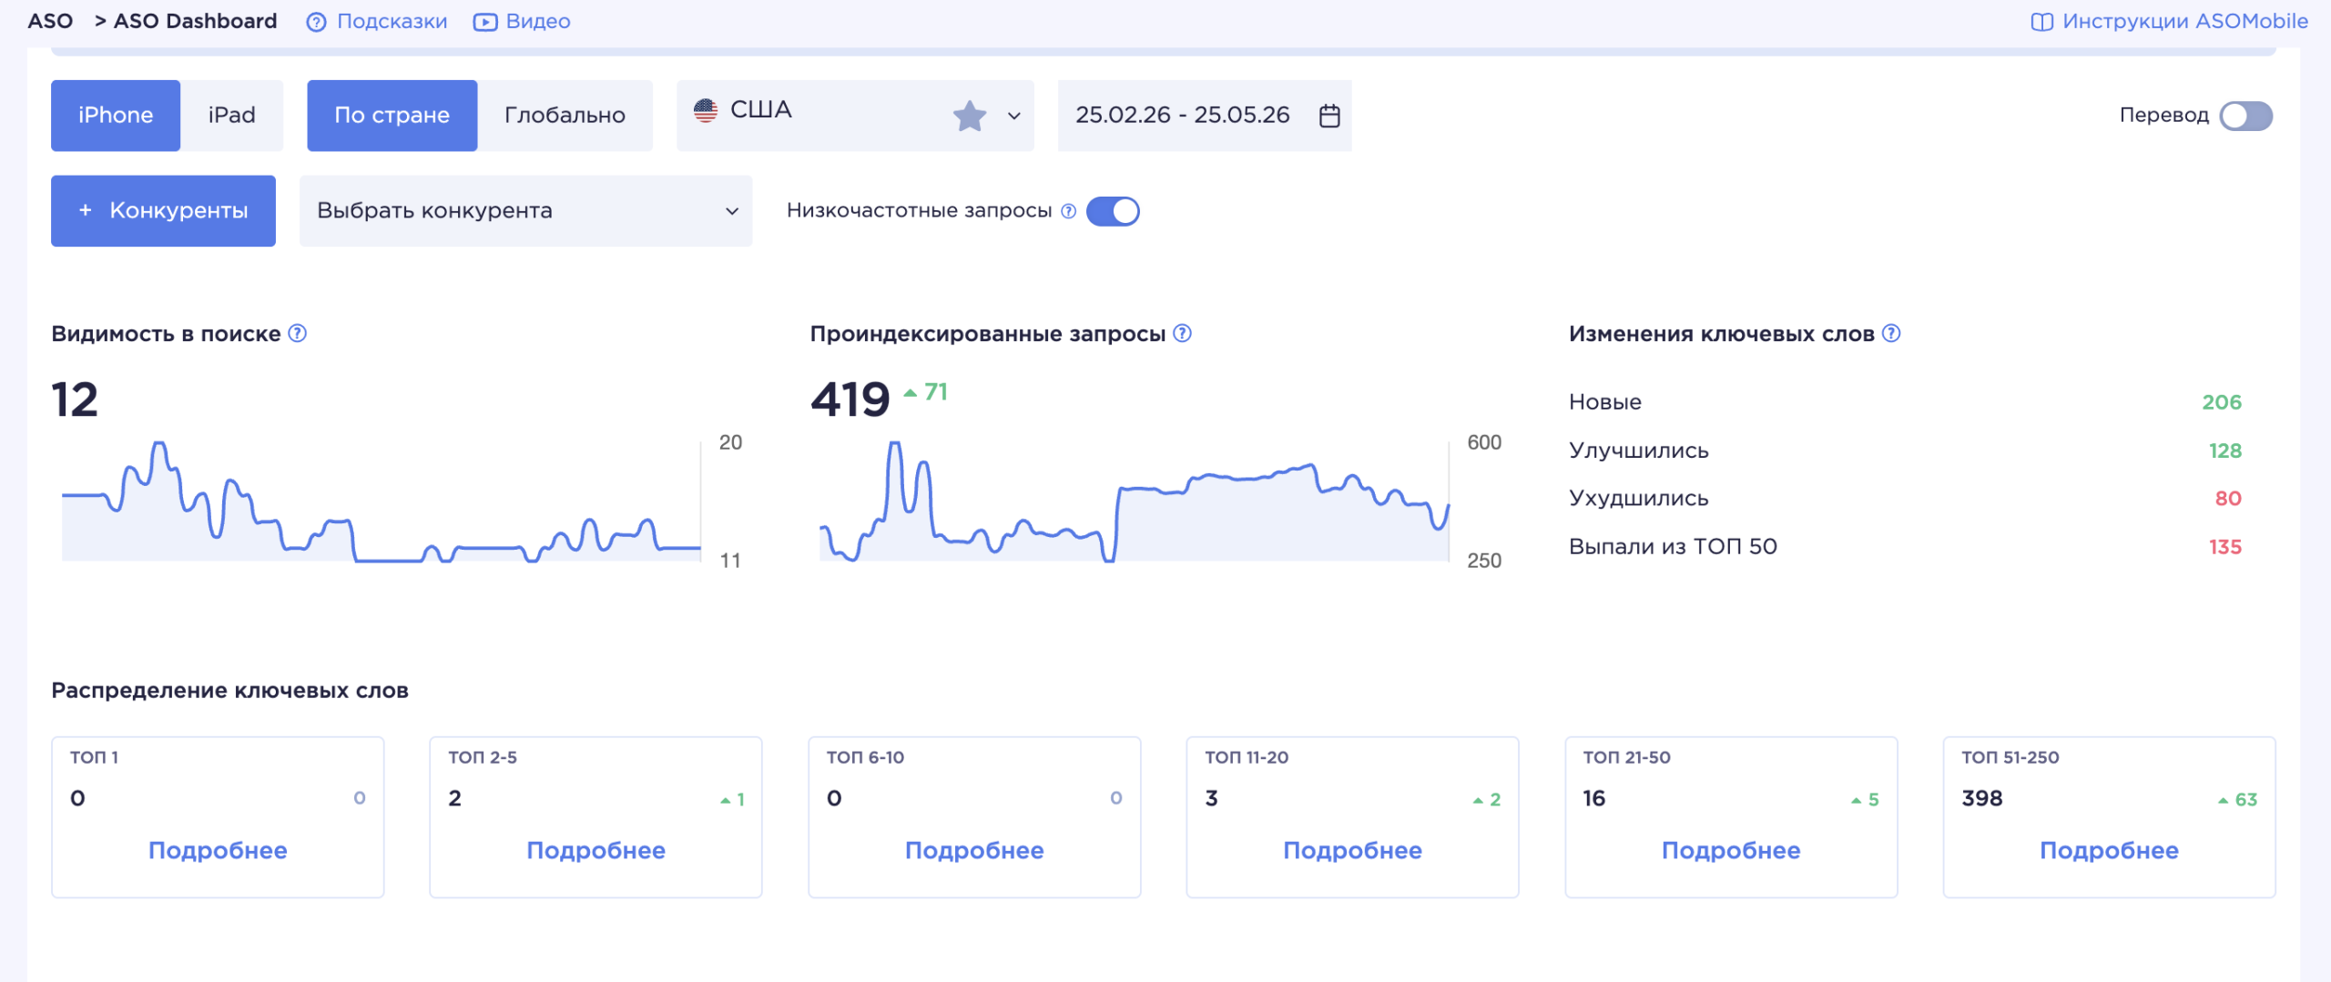Click the ТОП 21-50 count 16
Viewport: 2331px width, 982px height.
tap(1594, 798)
